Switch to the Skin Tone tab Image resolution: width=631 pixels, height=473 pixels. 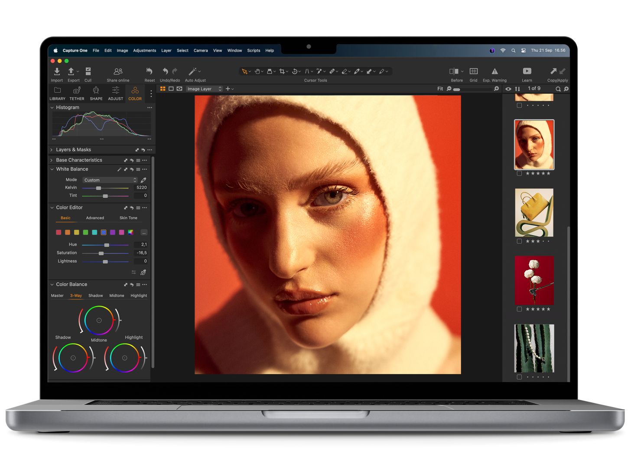pyautogui.click(x=128, y=218)
